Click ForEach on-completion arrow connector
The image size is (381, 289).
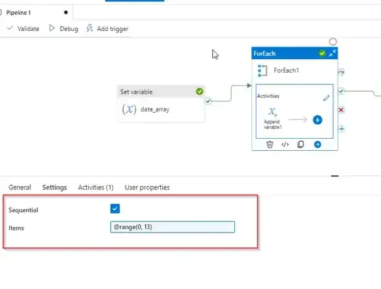point(341,129)
